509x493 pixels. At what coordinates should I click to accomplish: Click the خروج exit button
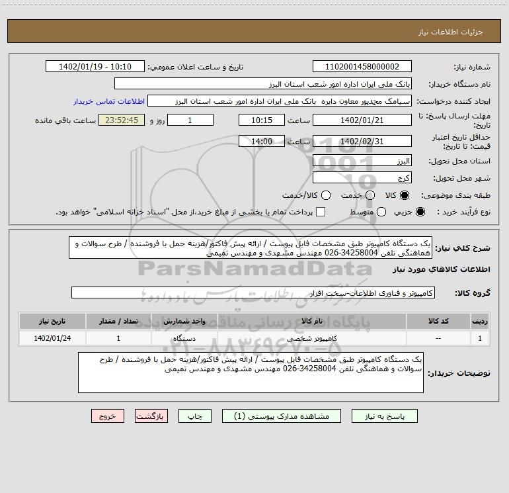(108, 416)
